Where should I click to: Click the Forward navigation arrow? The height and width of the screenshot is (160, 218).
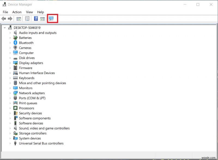click(10, 19)
